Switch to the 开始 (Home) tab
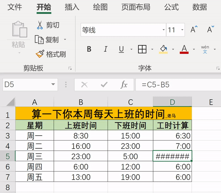Screen dimensions: 221x193 [x=44, y=7]
